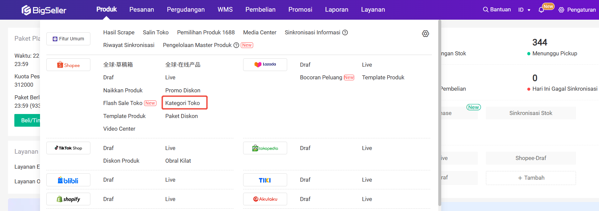Click the Fitur Umum button

pyautogui.click(x=68, y=39)
